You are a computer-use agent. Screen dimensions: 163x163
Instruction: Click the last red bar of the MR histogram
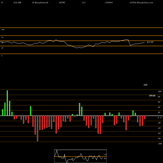click(145, 117)
